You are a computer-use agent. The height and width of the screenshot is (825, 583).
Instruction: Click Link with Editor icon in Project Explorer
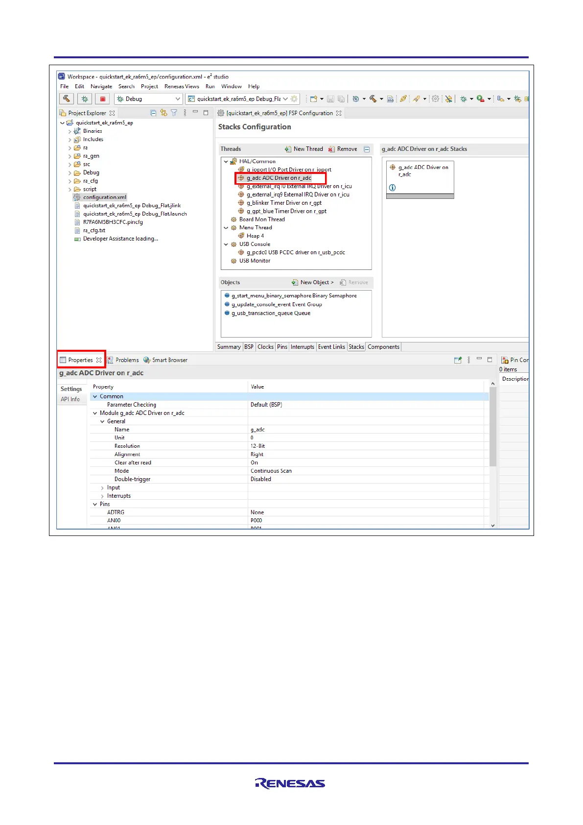point(163,113)
